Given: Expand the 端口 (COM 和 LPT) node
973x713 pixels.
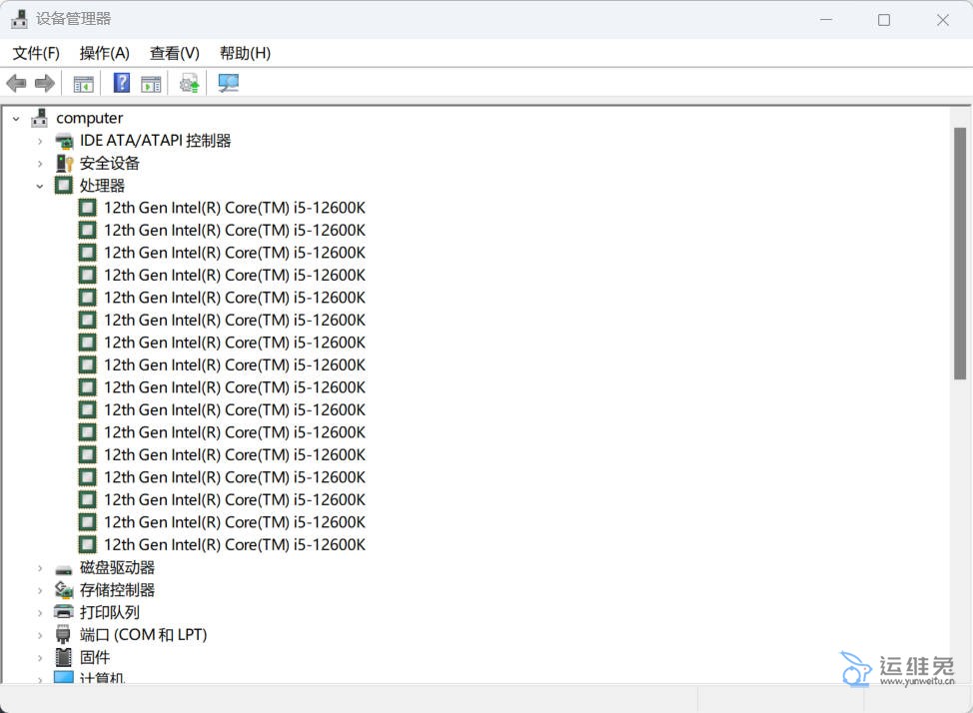Looking at the screenshot, I should [40, 635].
